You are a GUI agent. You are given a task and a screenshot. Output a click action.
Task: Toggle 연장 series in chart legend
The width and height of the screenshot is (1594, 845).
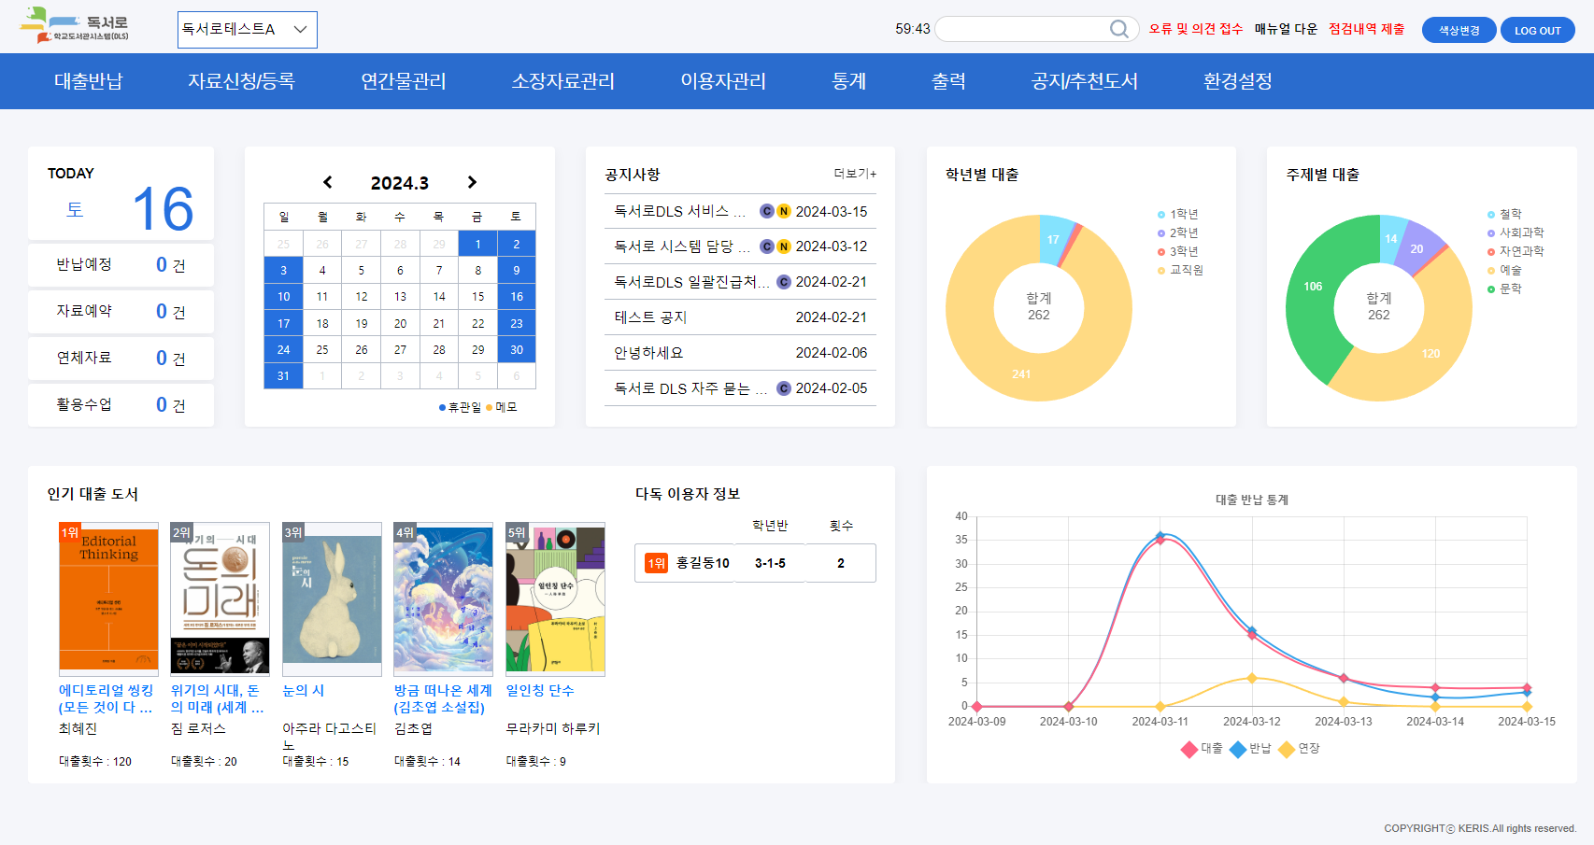click(1287, 749)
